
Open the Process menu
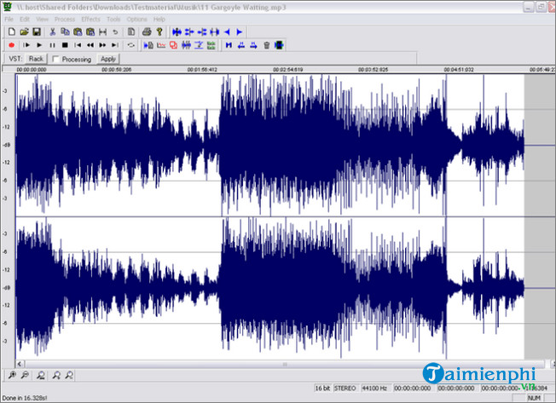coord(64,19)
